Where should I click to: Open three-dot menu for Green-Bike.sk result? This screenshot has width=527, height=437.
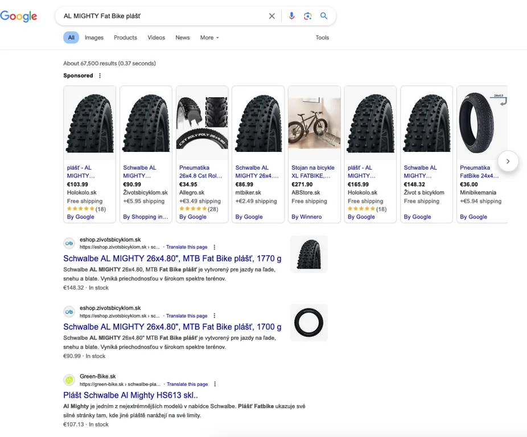click(215, 384)
